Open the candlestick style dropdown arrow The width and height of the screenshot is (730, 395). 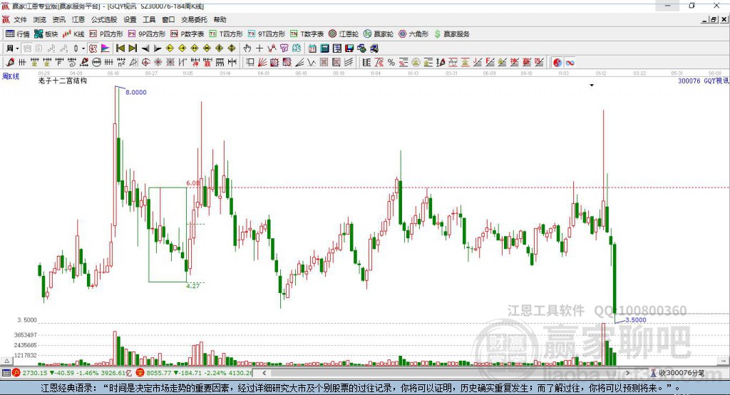coord(83,48)
